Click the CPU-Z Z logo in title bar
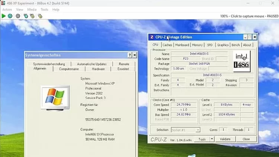 tap(152, 37)
